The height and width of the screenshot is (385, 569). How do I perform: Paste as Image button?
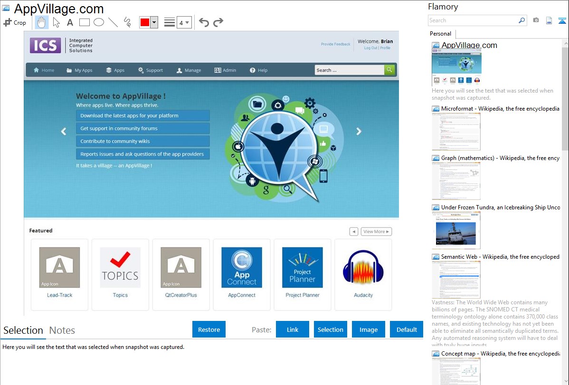[368, 329]
